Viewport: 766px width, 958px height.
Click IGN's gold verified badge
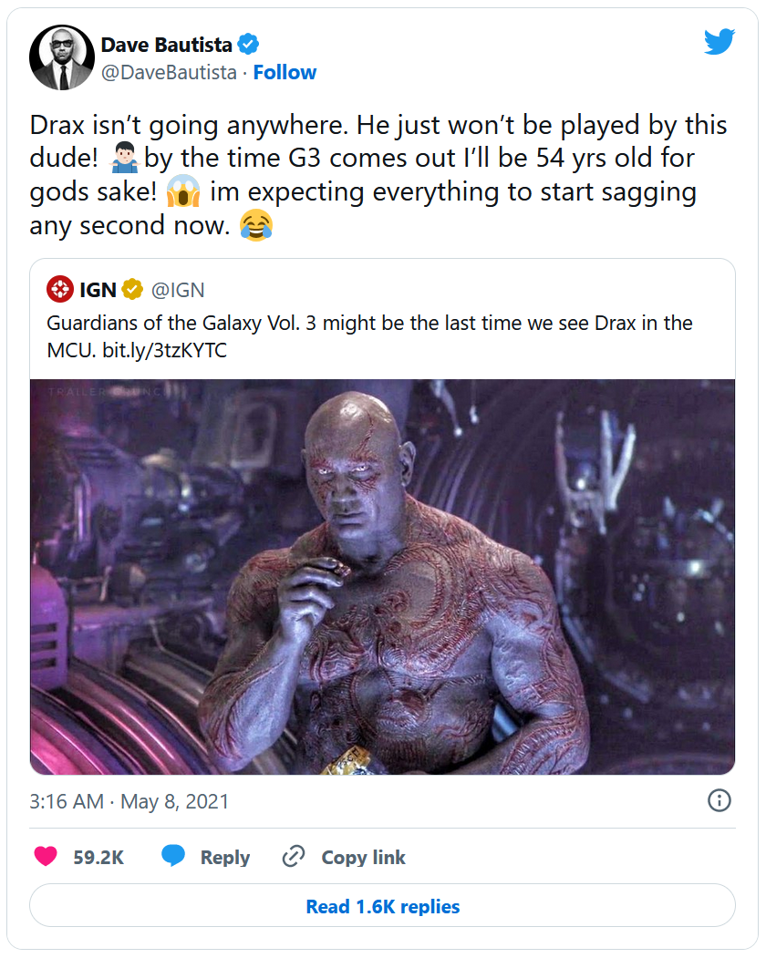(x=133, y=290)
